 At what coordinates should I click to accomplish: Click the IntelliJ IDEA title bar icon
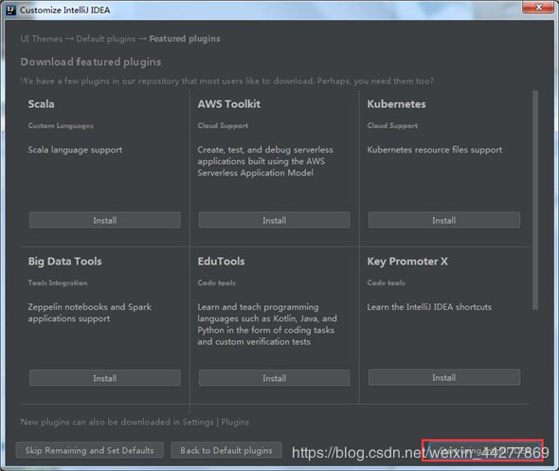click(x=11, y=10)
